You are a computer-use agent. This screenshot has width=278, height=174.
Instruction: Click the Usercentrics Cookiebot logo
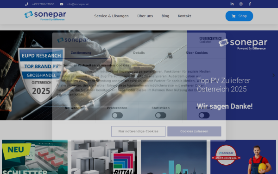(210, 40)
